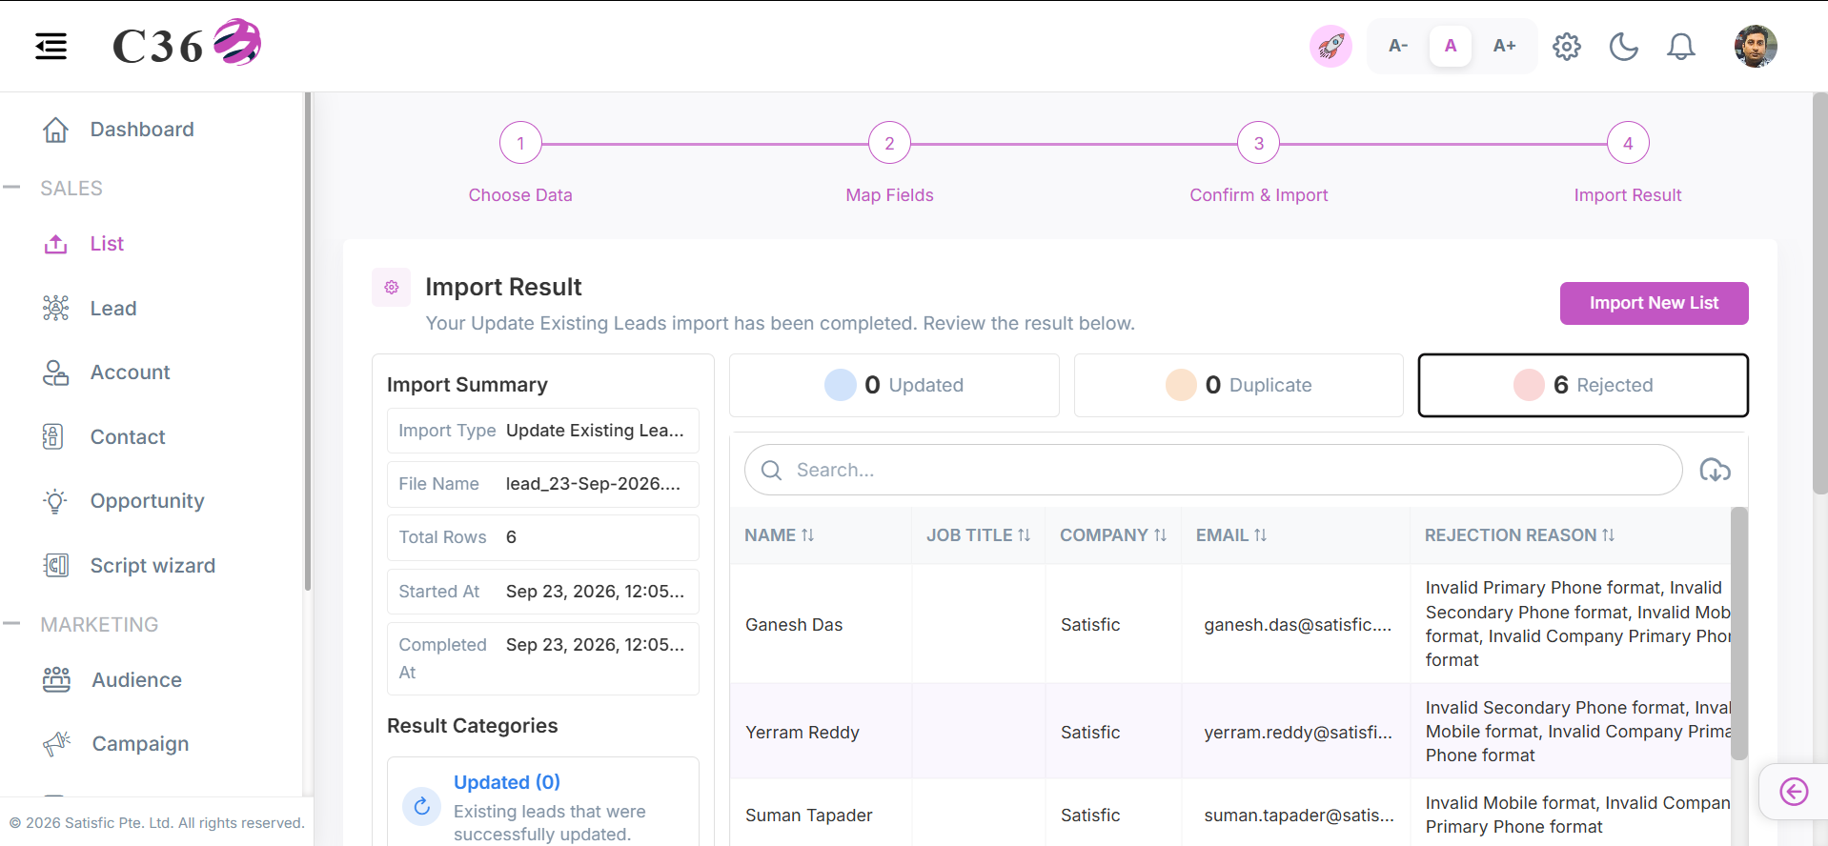
Task: Collapse the MARKETING section header
Action: click(x=99, y=625)
